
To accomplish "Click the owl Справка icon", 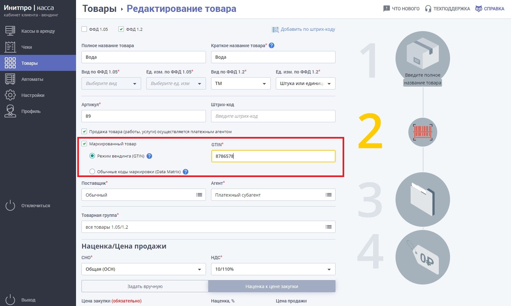I will point(479,9).
